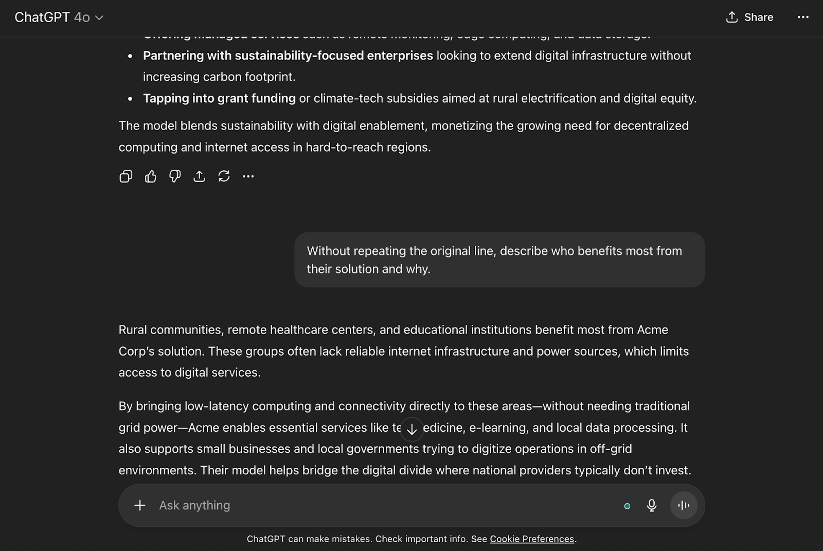
Task: Regenerate the response
Action: (x=224, y=176)
